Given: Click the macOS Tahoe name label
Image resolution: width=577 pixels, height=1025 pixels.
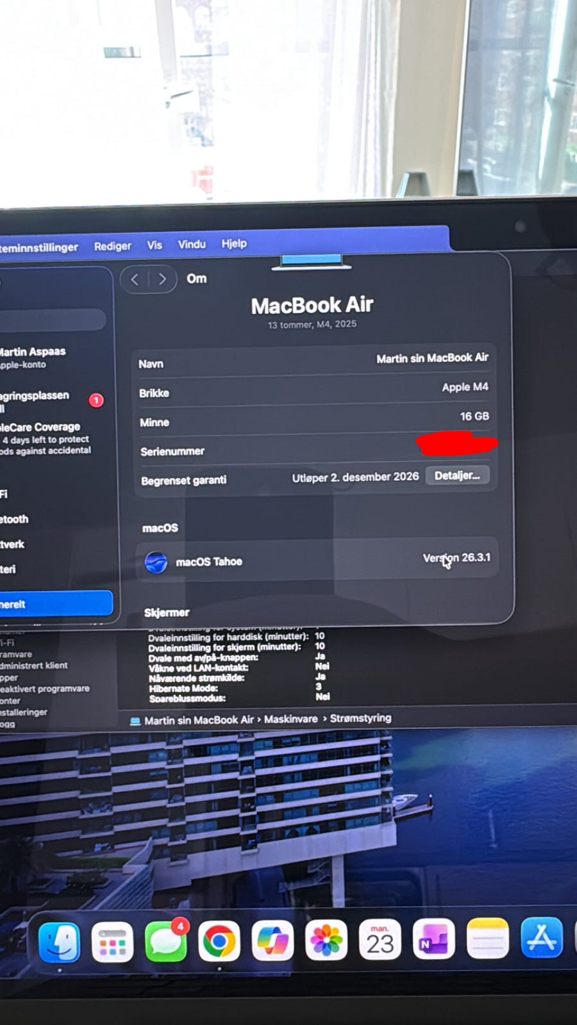Looking at the screenshot, I should [x=209, y=562].
